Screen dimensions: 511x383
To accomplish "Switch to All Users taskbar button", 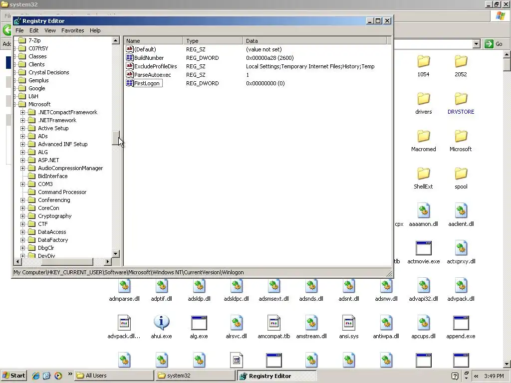I will (x=114, y=376).
